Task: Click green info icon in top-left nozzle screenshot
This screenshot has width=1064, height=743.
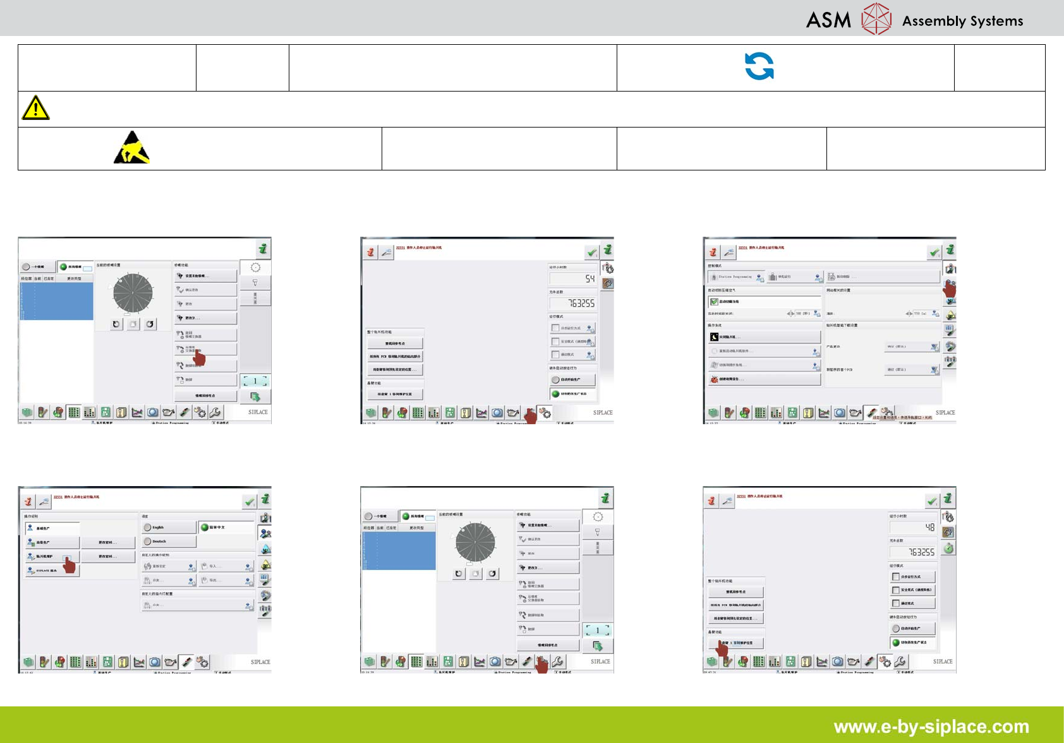Action: click(263, 249)
